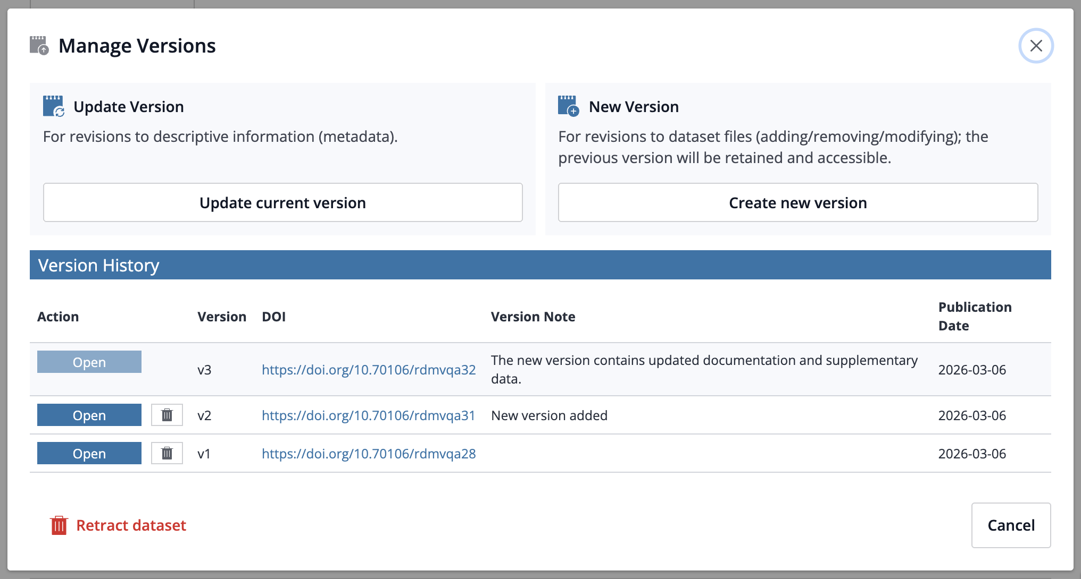Follow DOI link ending rdmvqa32
The width and height of the screenshot is (1081, 579).
coord(369,370)
